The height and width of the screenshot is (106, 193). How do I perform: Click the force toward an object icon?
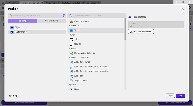[72, 67]
